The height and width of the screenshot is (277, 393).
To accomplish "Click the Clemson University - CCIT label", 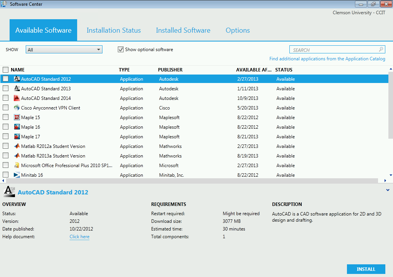I will (359, 13).
